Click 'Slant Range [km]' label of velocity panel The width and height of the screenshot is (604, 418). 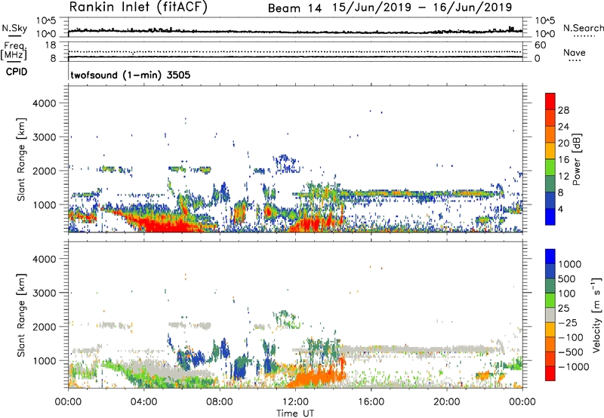(21, 315)
